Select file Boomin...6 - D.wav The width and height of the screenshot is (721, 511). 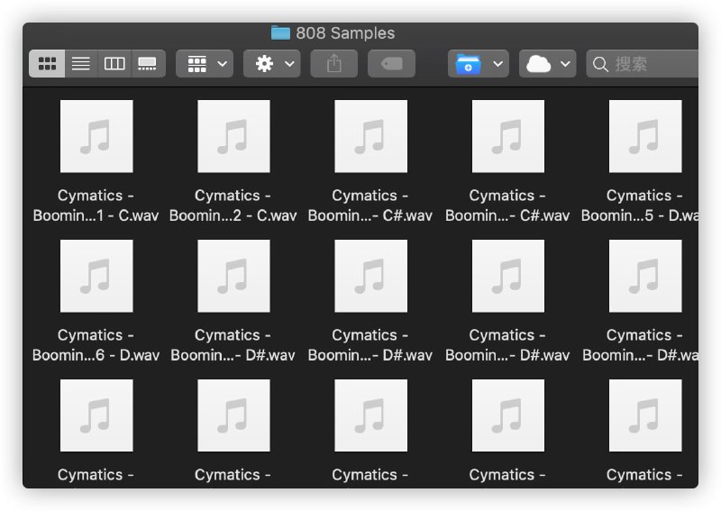(x=96, y=301)
